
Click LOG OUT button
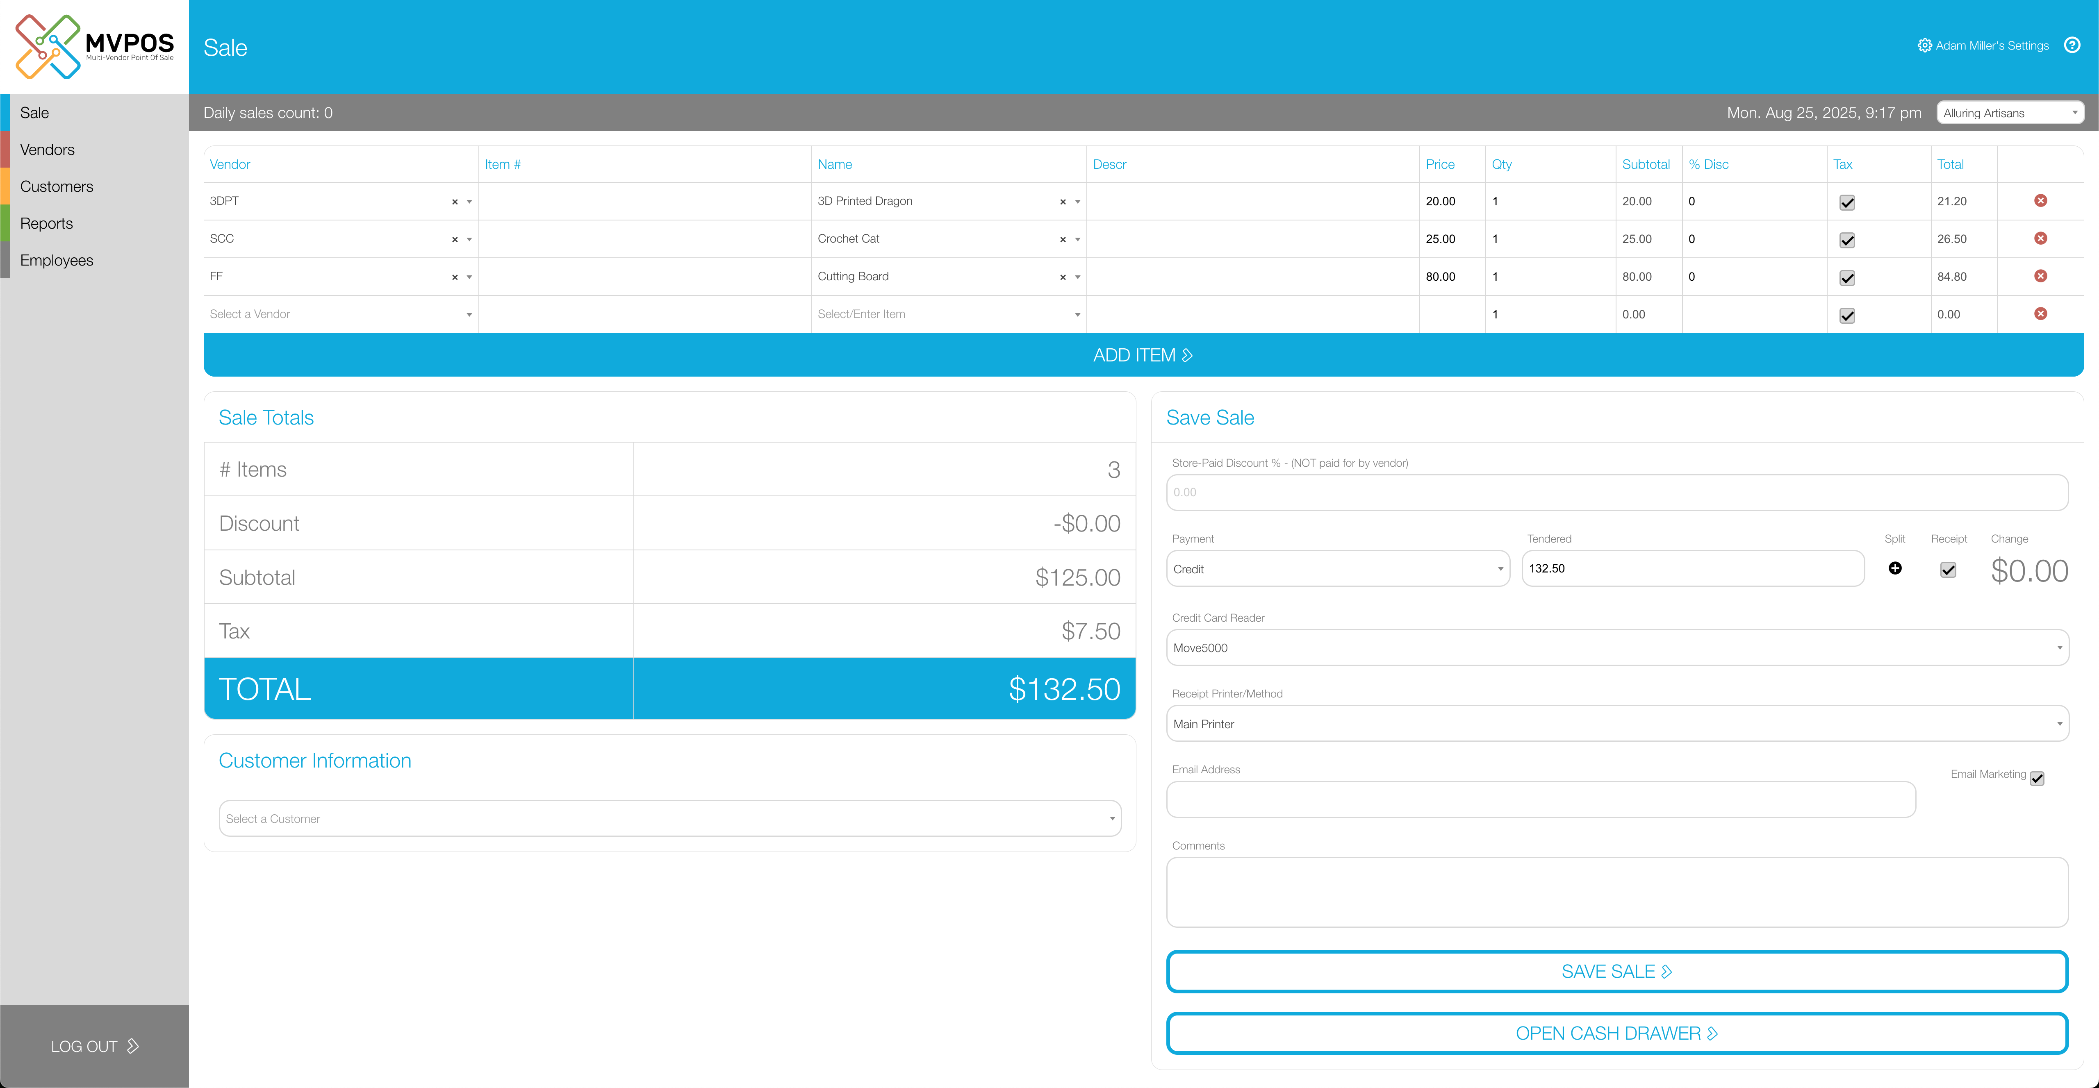coord(95,1046)
